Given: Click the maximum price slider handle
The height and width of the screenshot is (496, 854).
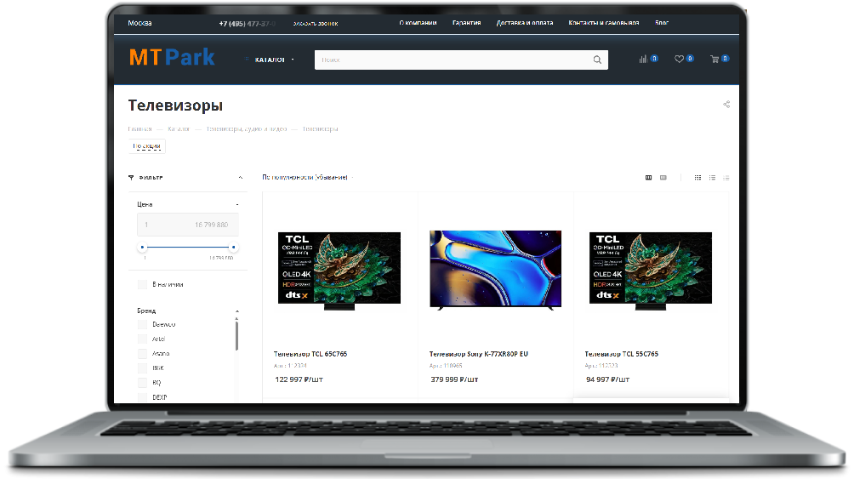Looking at the screenshot, I should click(x=234, y=248).
